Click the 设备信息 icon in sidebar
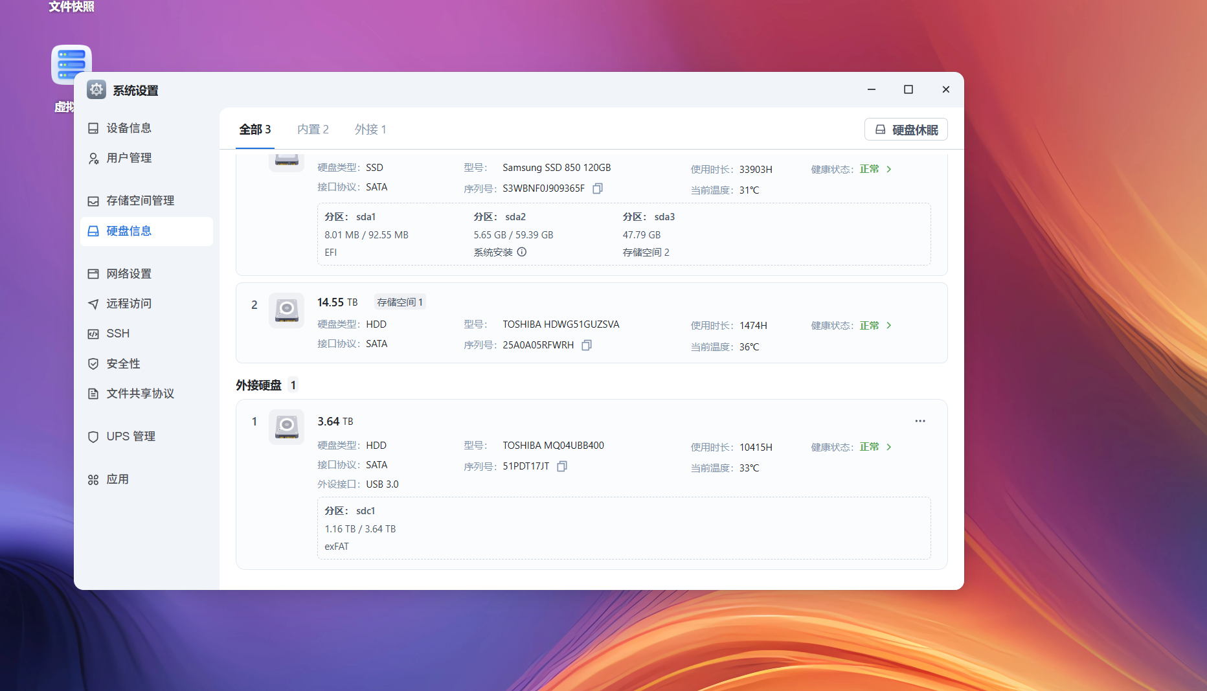The height and width of the screenshot is (691, 1207). coord(93,128)
